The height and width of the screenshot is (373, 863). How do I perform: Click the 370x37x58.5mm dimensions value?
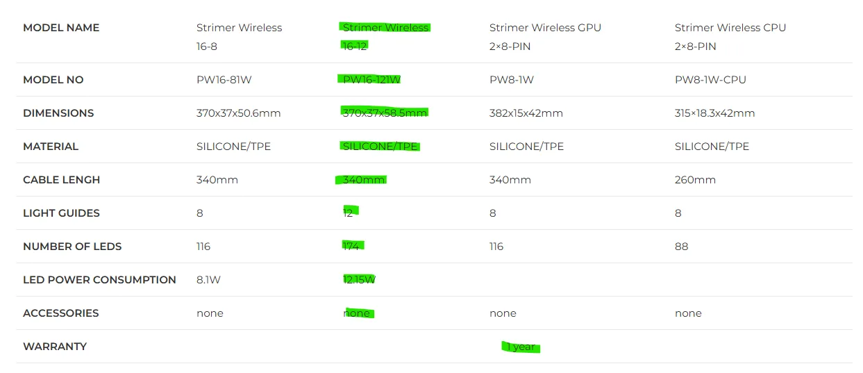[385, 113]
